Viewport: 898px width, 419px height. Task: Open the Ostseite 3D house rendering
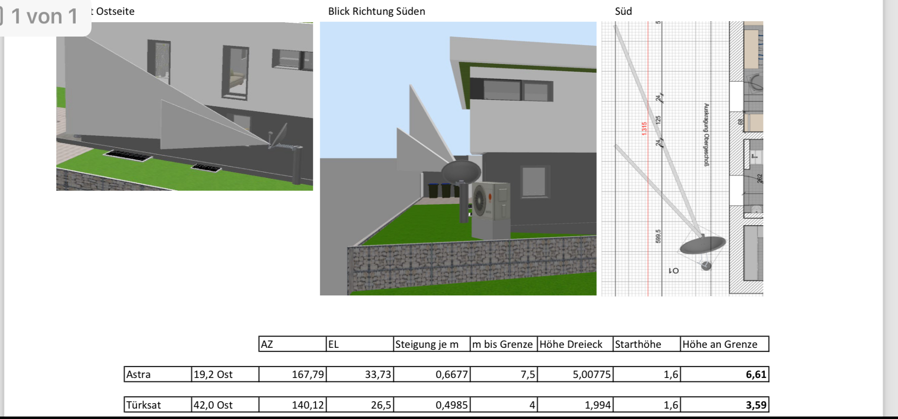(x=184, y=106)
